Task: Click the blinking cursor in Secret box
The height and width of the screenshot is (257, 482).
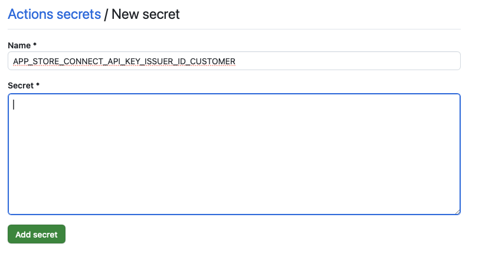Action: [14, 104]
